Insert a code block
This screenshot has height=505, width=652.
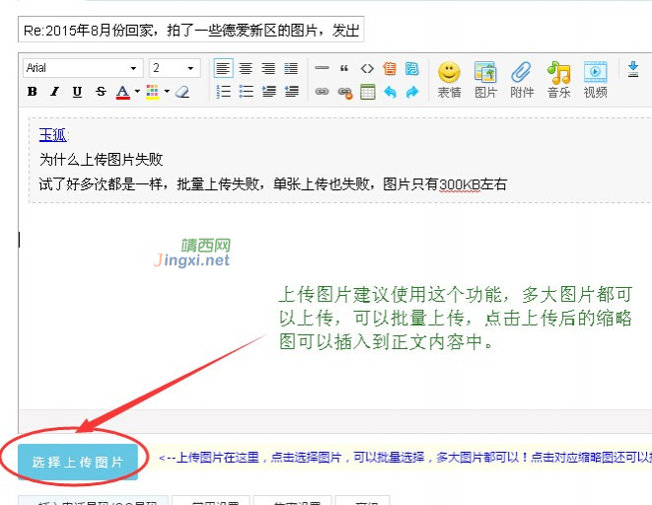[367, 68]
